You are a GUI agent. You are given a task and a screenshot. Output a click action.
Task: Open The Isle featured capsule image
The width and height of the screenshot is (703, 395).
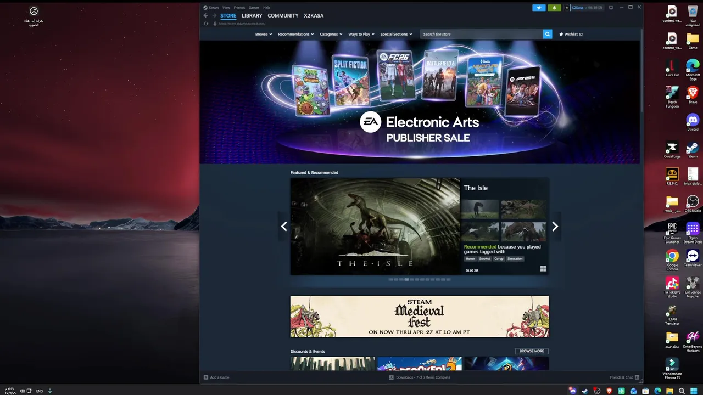pos(375,227)
